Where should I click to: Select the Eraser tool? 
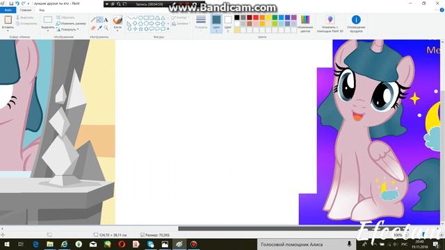click(x=93, y=28)
